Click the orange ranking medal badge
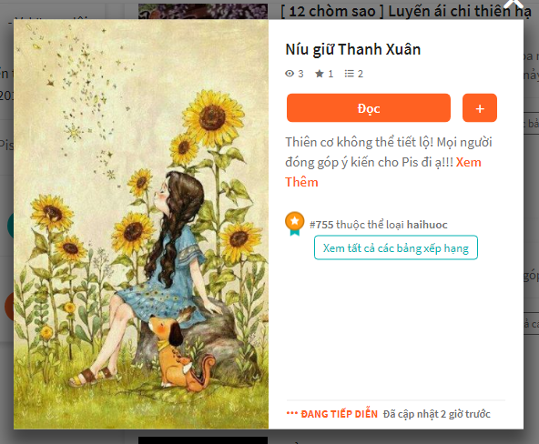Image resolution: width=539 pixels, height=444 pixels. [295, 224]
